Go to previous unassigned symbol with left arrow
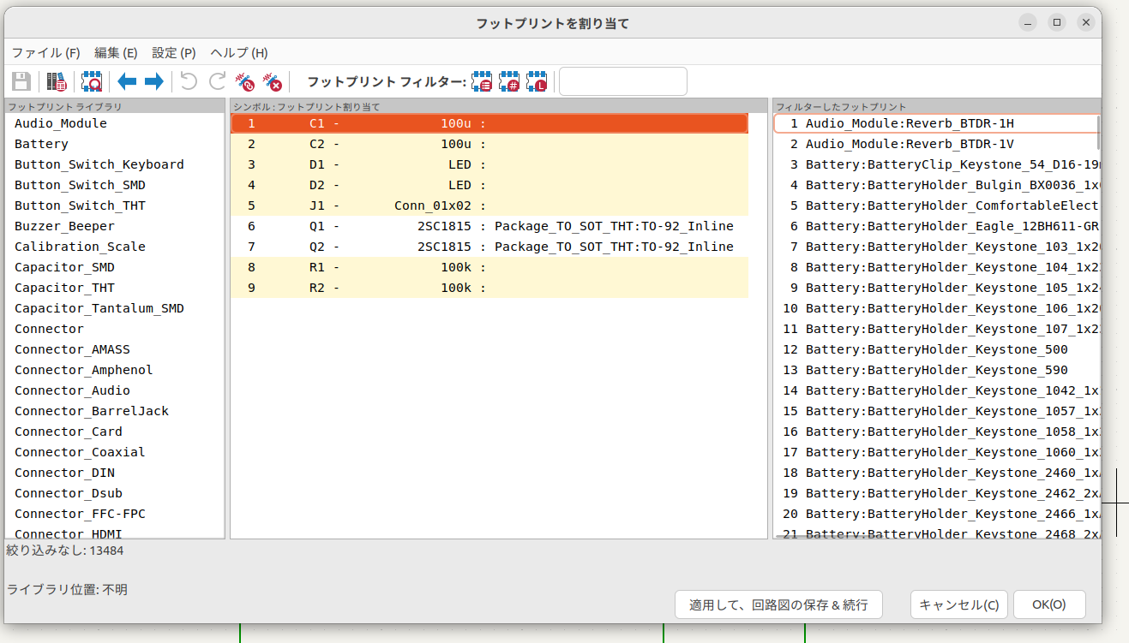Screen dimensions: 1129x643 127,82
